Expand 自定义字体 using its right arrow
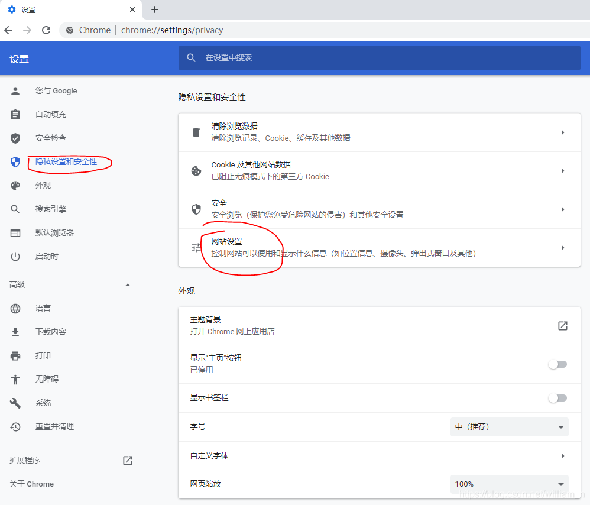The image size is (590, 505). pos(563,456)
